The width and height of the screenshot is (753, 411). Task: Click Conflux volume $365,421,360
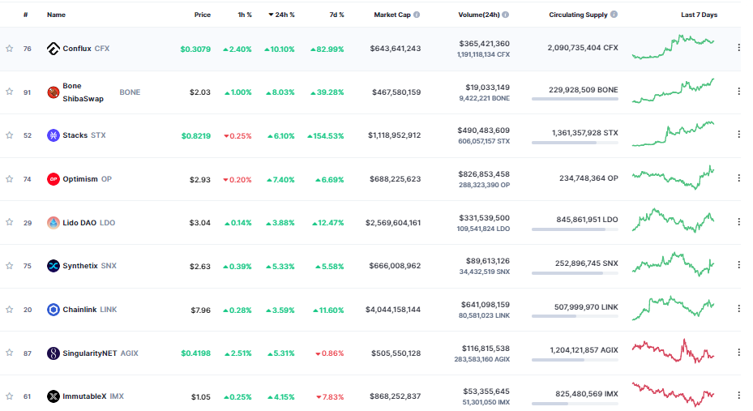[x=484, y=44]
